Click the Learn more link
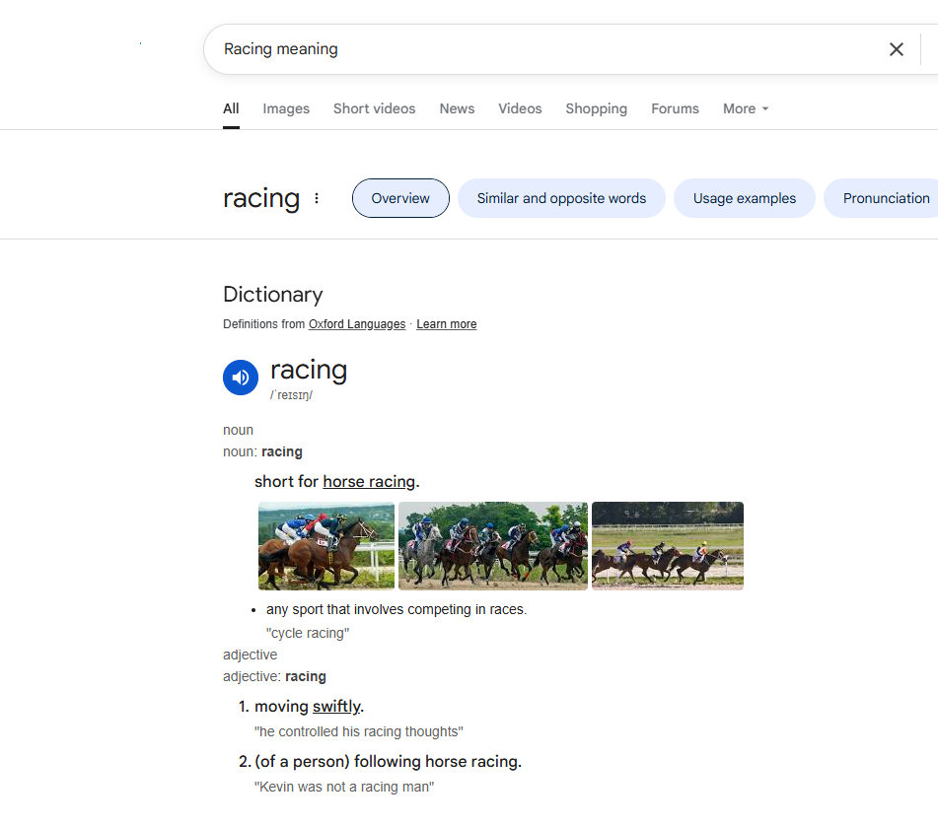Image resolution: width=938 pixels, height=828 pixels. click(446, 324)
